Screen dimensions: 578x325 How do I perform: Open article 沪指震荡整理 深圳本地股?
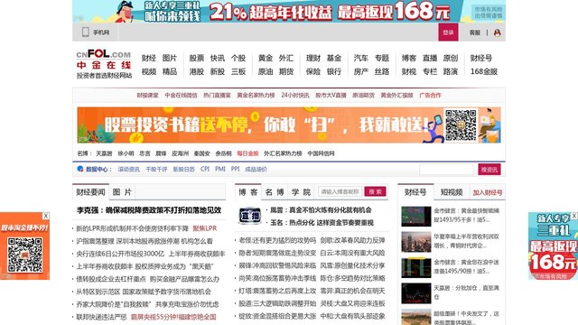coord(144,241)
